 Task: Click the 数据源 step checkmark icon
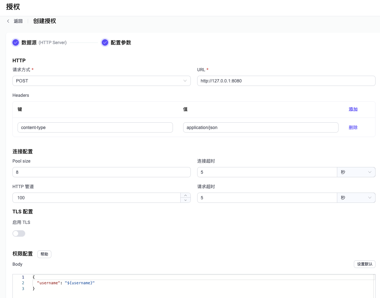click(x=16, y=42)
